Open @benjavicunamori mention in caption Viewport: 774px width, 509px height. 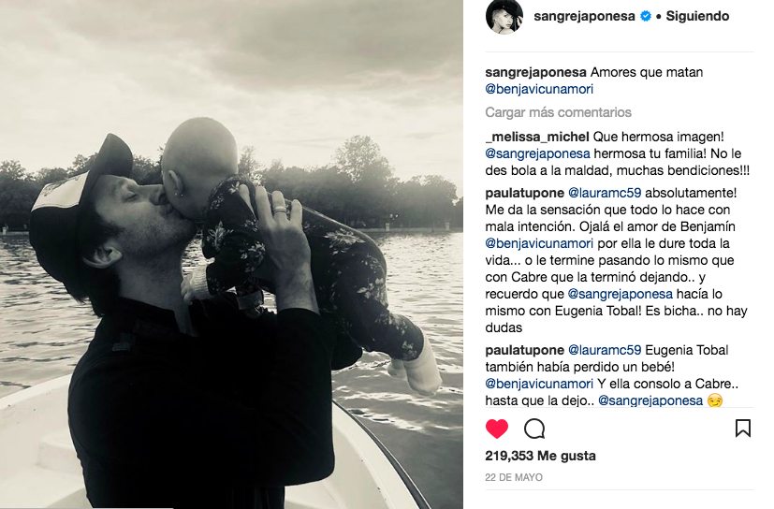pos(539,90)
